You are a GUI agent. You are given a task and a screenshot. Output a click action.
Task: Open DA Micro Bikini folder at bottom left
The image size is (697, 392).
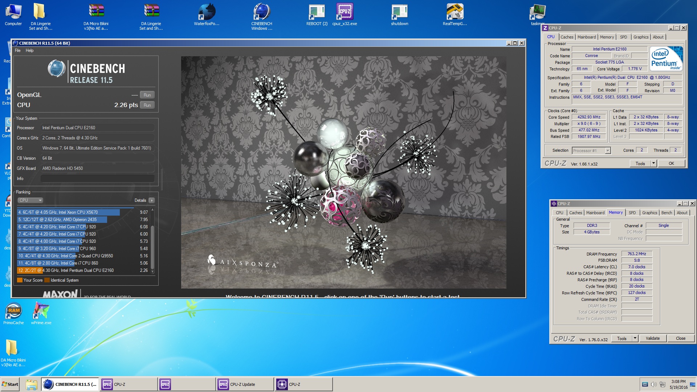(13, 353)
